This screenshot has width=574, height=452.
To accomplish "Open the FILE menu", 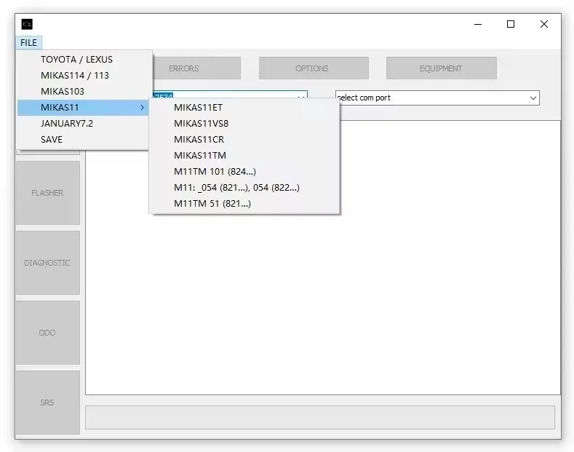I will 28,43.
